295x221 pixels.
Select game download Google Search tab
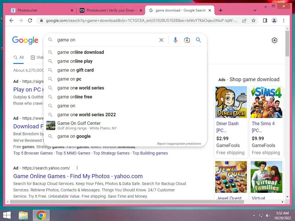click(x=180, y=10)
